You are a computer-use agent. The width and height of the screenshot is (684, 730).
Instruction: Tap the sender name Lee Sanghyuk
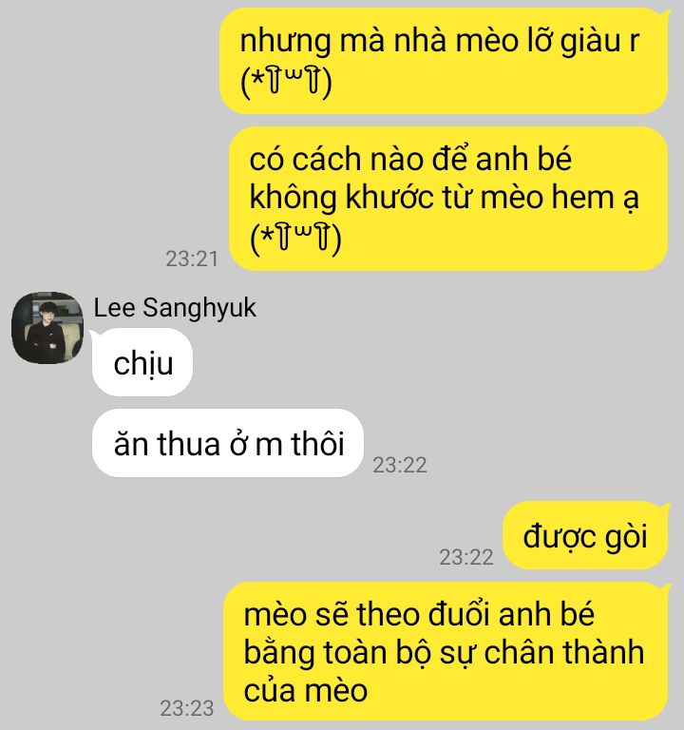(175, 308)
